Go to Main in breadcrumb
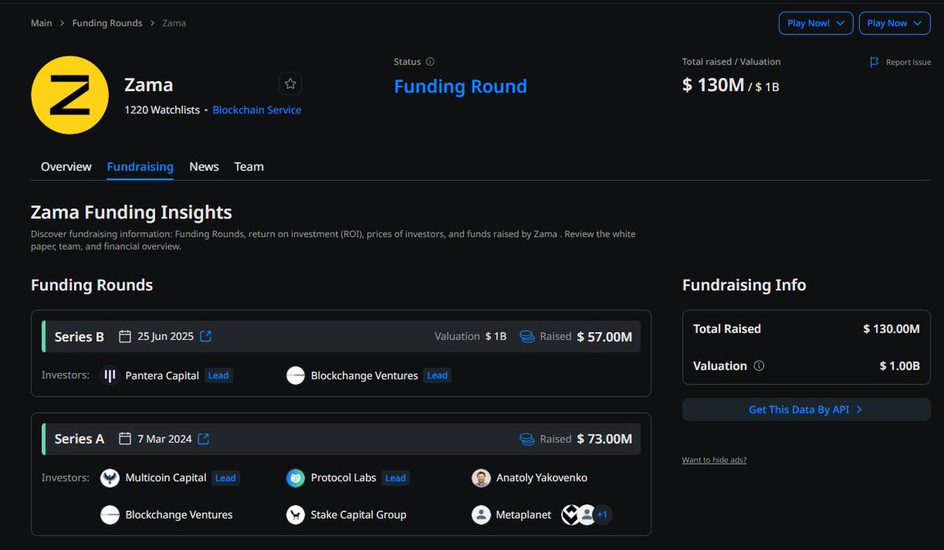This screenshot has width=944, height=550. [x=42, y=23]
